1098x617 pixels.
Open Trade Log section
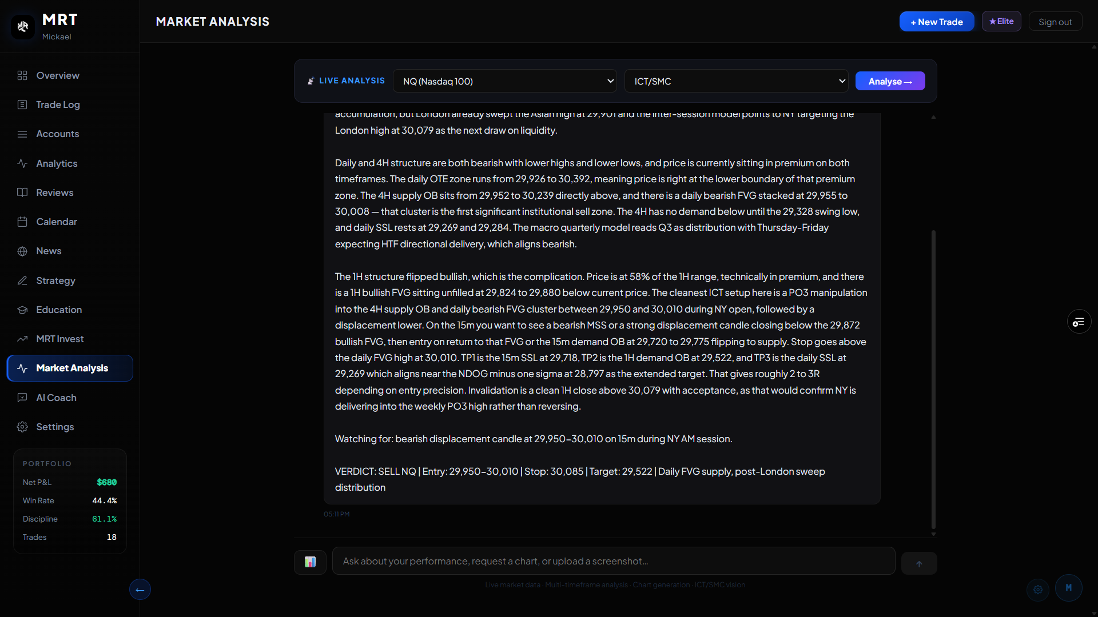pos(70,105)
